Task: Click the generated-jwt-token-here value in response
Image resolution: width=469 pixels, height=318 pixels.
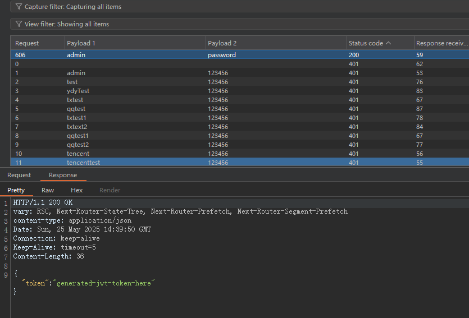Action: tap(103, 283)
